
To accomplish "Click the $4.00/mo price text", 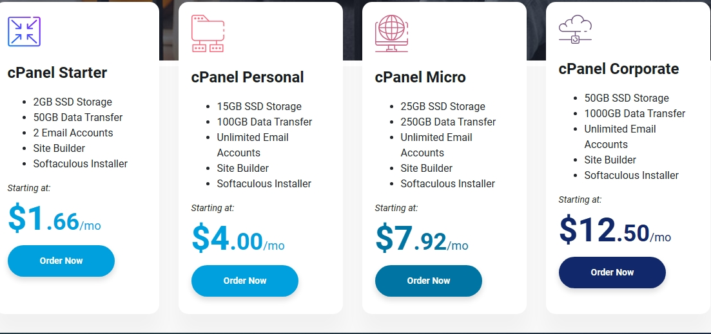I will [238, 239].
